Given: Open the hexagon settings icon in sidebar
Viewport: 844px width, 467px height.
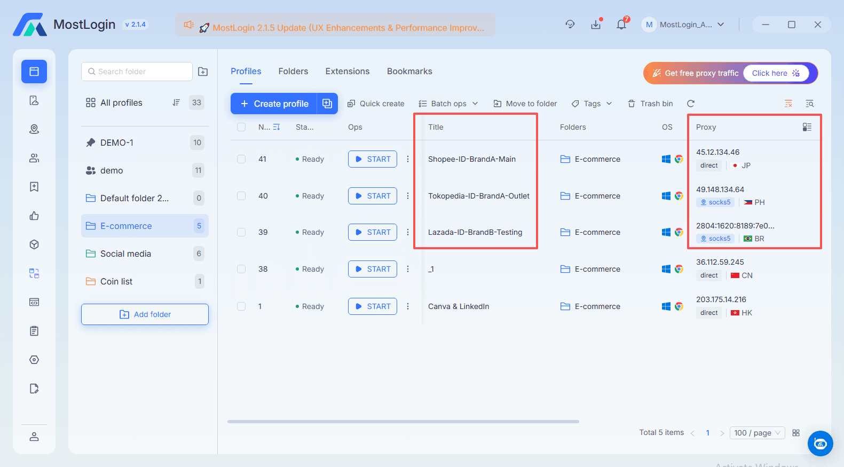Looking at the screenshot, I should tap(34, 360).
